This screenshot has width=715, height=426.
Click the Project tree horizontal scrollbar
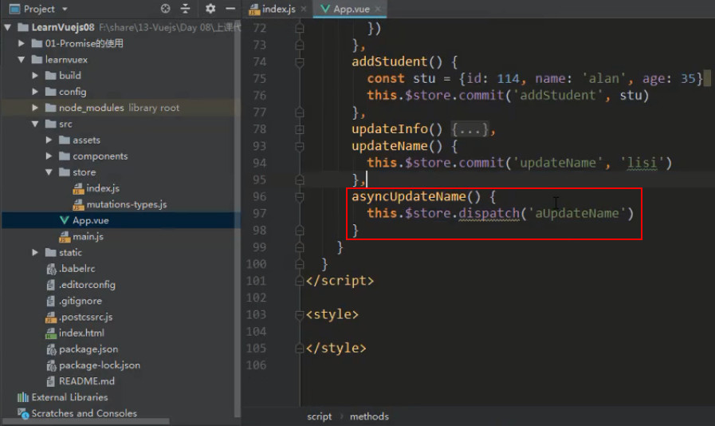click(86, 421)
